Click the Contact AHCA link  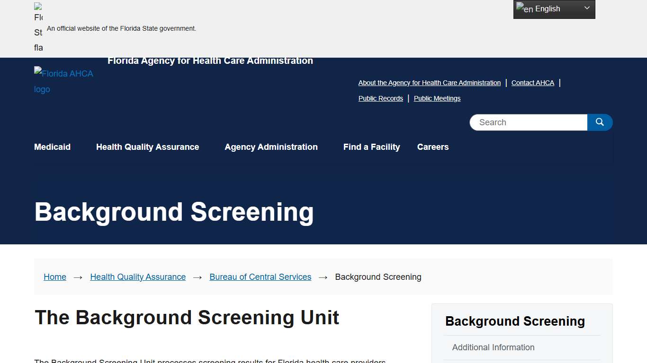point(532,83)
